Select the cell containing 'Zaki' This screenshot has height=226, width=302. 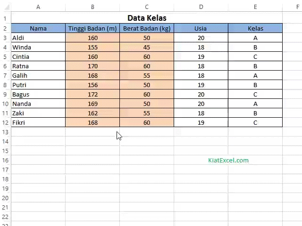[x=38, y=113]
